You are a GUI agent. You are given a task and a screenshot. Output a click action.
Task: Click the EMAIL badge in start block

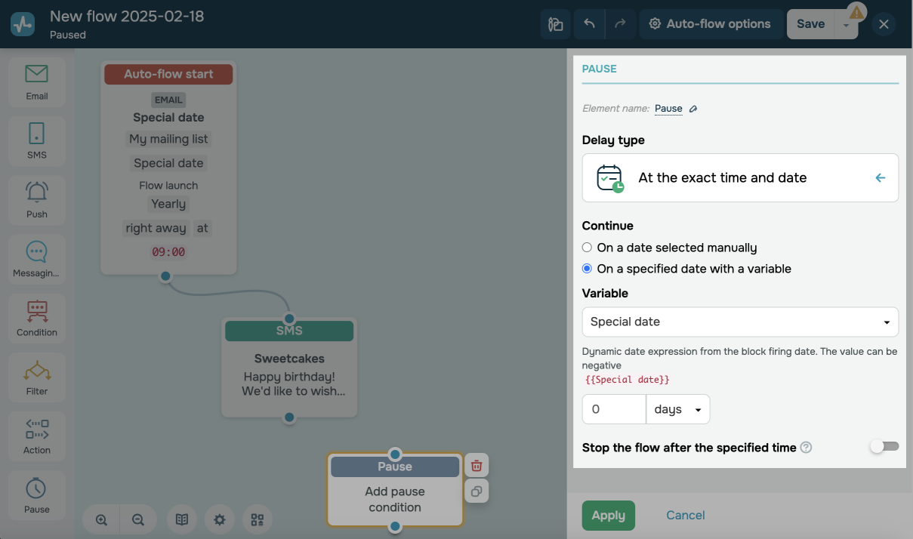(168, 100)
